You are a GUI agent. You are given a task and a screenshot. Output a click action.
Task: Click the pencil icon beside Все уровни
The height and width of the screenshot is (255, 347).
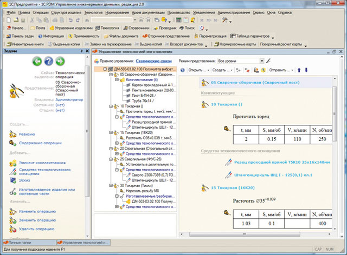click(x=268, y=61)
